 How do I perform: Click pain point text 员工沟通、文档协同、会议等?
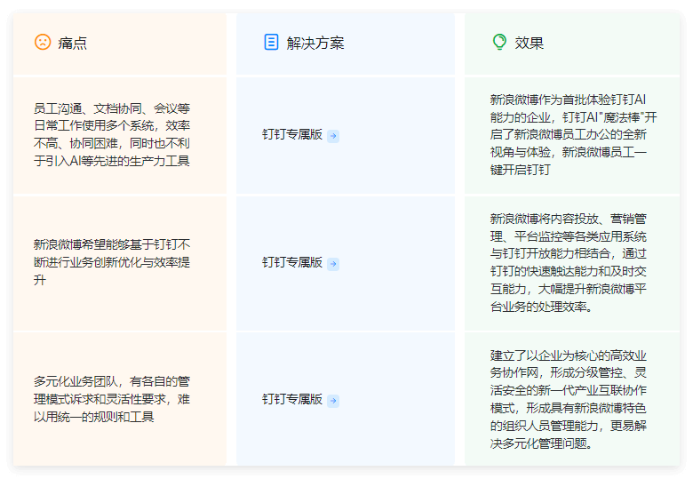click(x=112, y=135)
